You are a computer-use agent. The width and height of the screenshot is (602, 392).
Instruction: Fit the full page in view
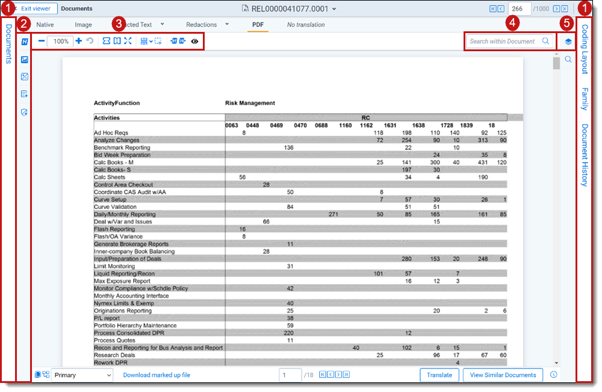tap(117, 41)
